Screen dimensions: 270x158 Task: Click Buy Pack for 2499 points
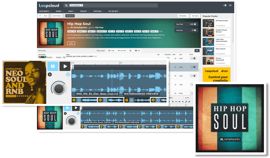[x=186, y=24]
